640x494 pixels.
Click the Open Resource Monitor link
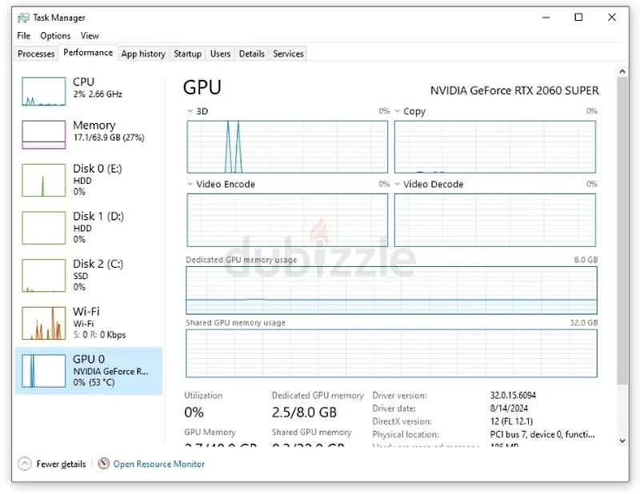click(x=158, y=464)
